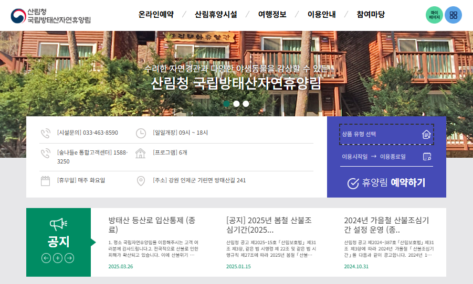Open more notices plus icon
This screenshot has height=284, width=473.
[x=58, y=258]
